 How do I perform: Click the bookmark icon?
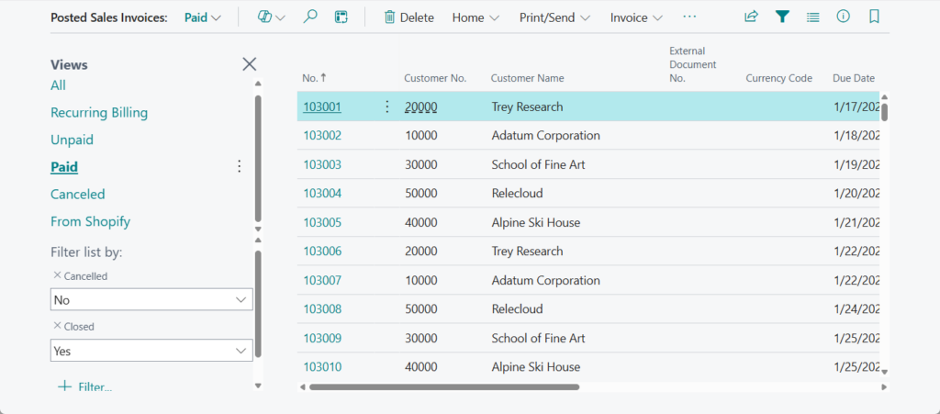pos(874,17)
